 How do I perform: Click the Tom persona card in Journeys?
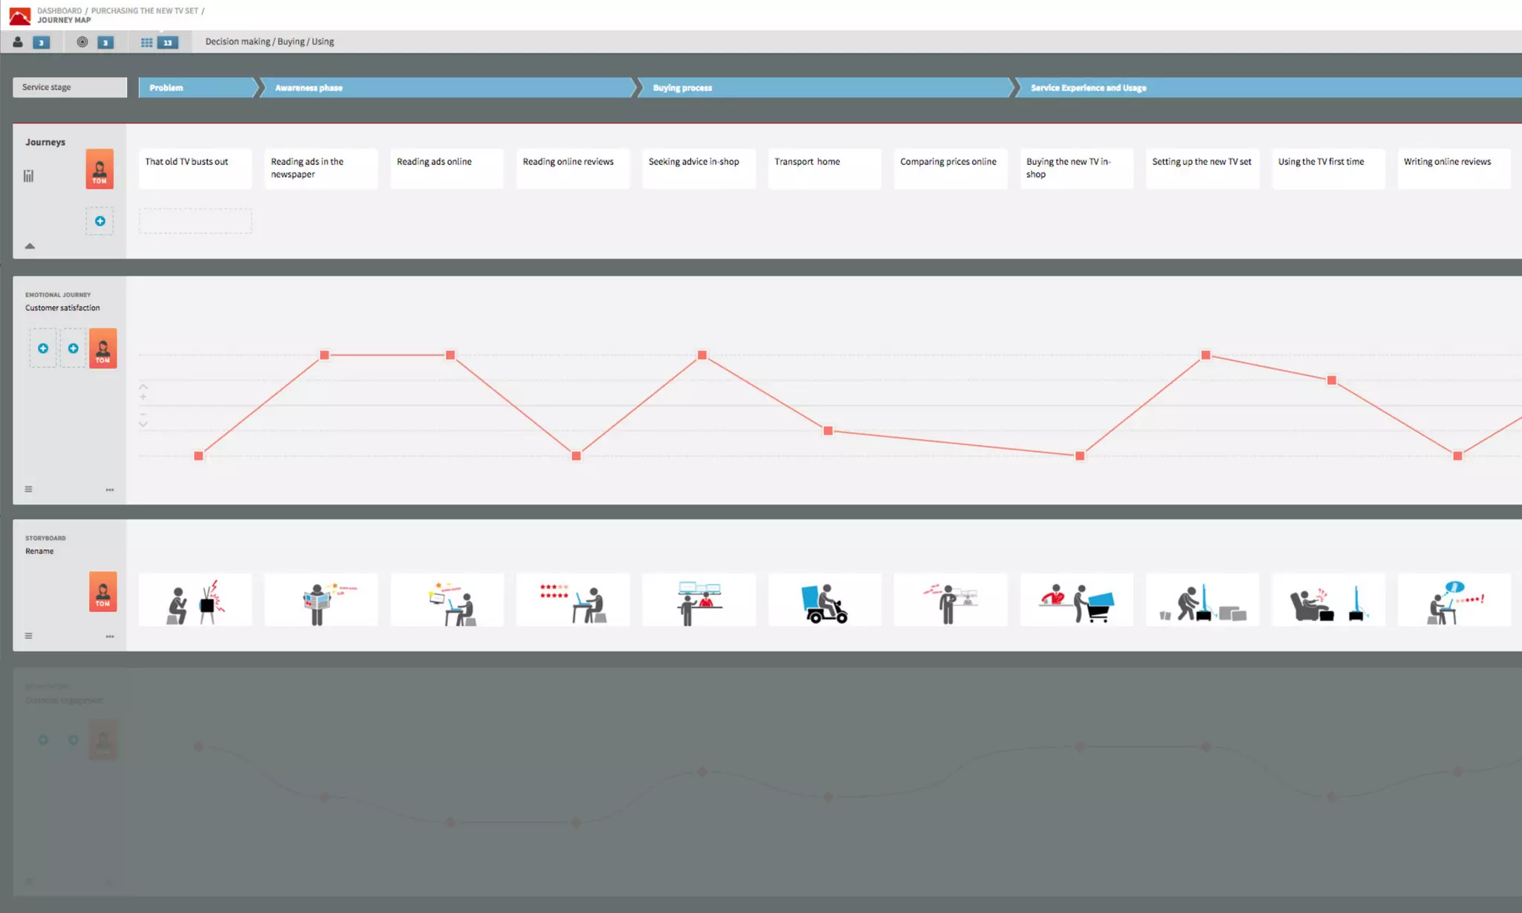click(100, 169)
